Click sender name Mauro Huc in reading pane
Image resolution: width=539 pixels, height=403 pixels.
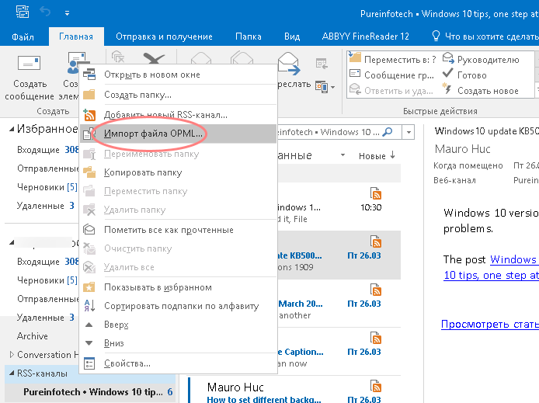(462, 149)
